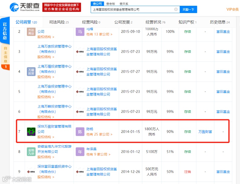Open the TianYanCha logo homepage
240x184 pixels.
click(x=25, y=7)
